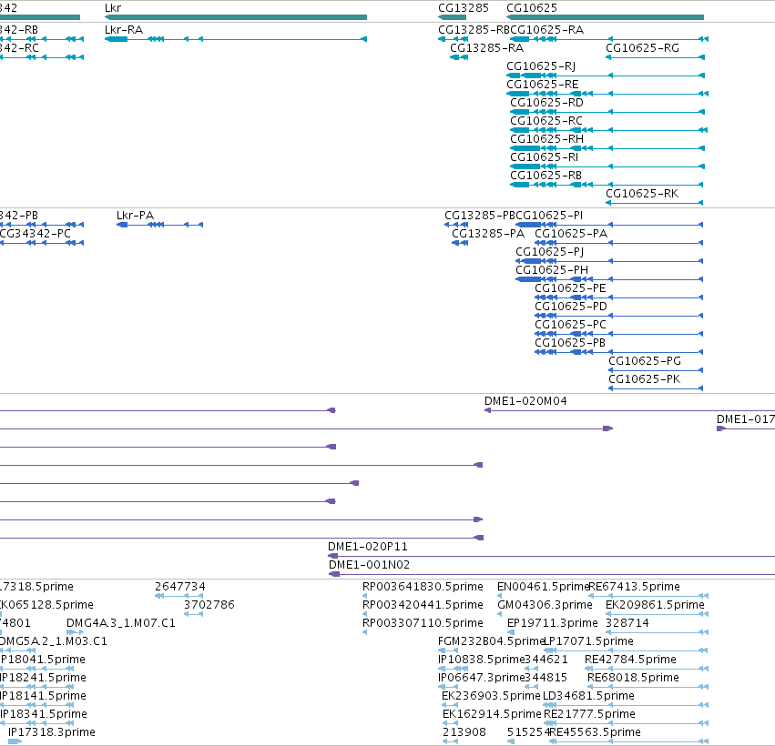The width and height of the screenshot is (775, 746).
Task: Select the CG13285 gene label
Action: click(464, 8)
